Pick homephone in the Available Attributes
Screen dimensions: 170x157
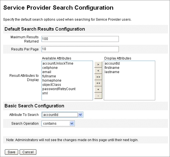tap(52, 80)
